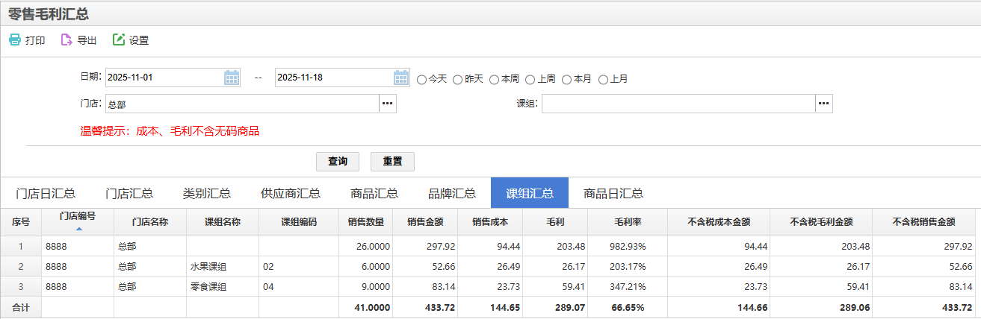Viewport: 981px width, 319px height.
Task: Open the end date calendar picker
Action: 401,78
